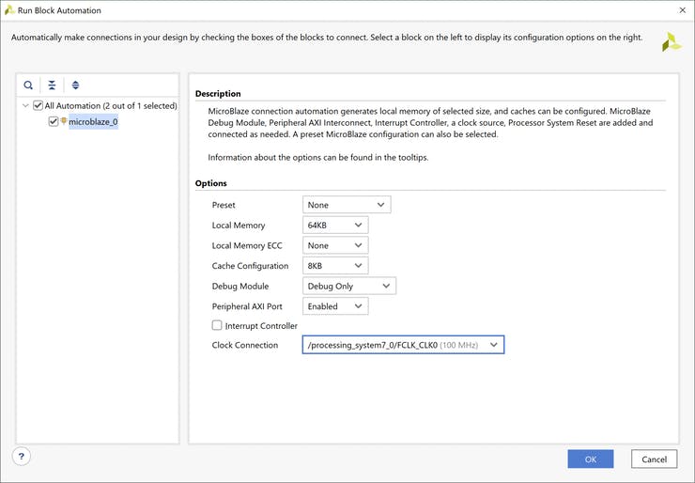The image size is (695, 483).
Task: Toggle the All Automation checkbox
Action: [x=38, y=106]
